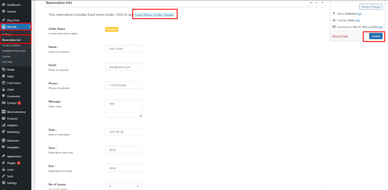Click the Start time field 00:30
This screenshot has width=388, height=190.
click(x=124, y=150)
